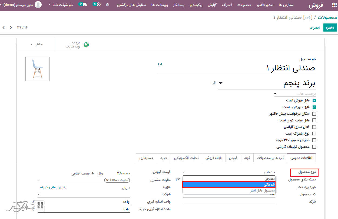Click the 'انصراف' discard link
Viewport: 338px width, 219px height.
click(314, 28)
